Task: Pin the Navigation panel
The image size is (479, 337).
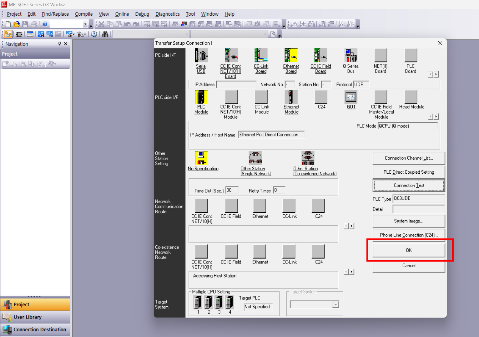Action: point(59,44)
